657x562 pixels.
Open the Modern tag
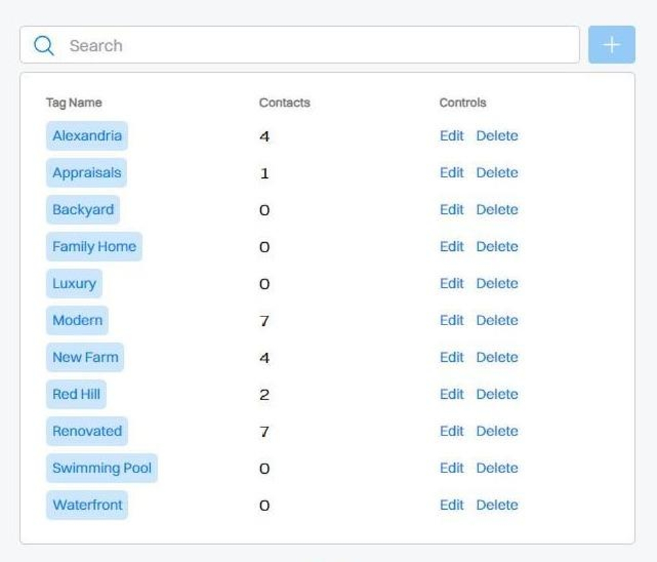click(x=77, y=320)
